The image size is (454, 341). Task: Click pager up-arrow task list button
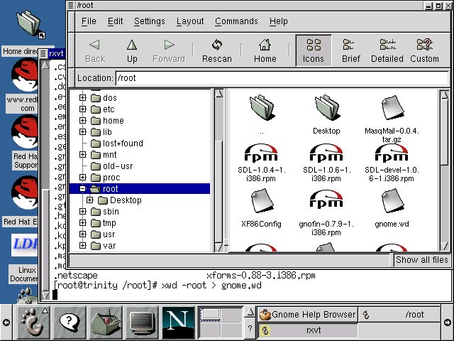250,313
